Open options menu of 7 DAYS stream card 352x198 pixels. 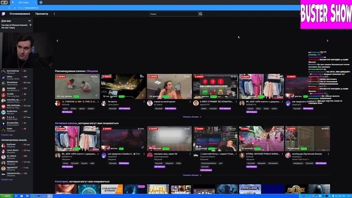(98, 102)
